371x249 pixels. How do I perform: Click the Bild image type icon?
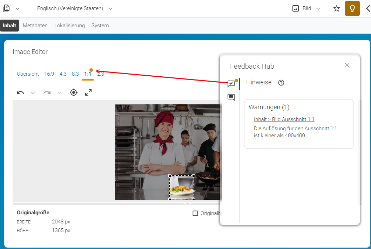tap(296, 8)
